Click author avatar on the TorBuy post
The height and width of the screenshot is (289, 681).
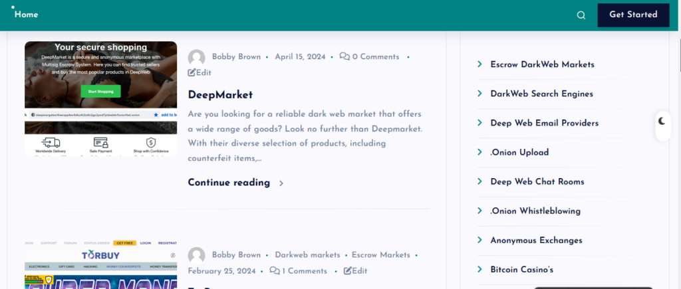pos(196,256)
